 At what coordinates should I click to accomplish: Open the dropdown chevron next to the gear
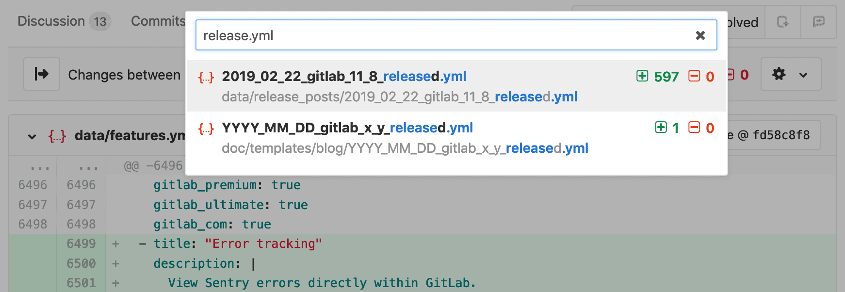803,74
